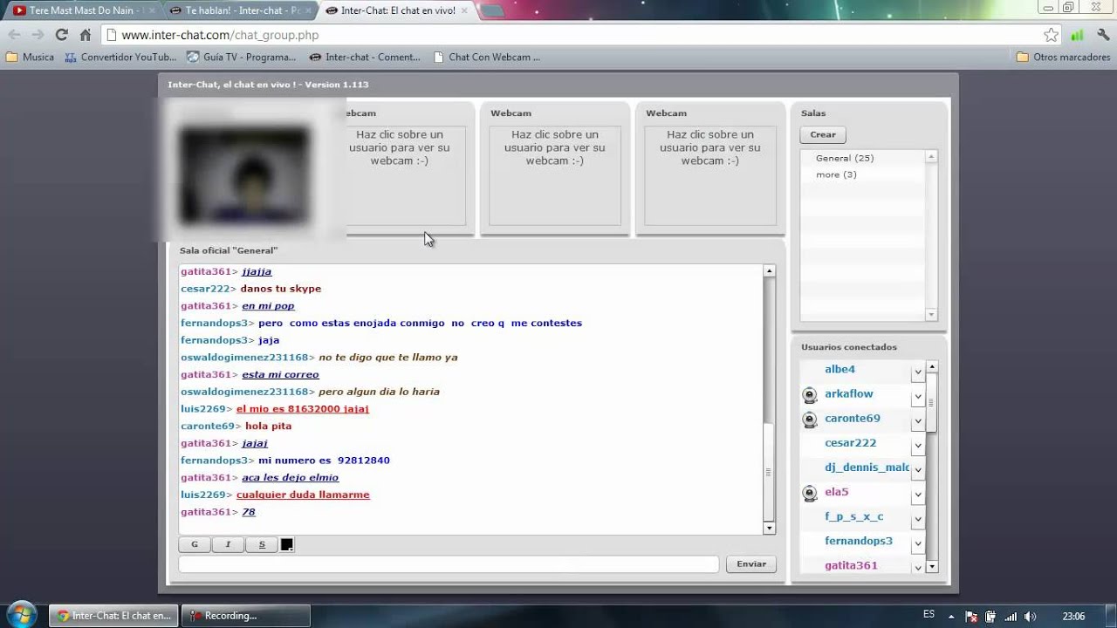
Task: Open the Musica bookmark folder
Action: (30, 57)
